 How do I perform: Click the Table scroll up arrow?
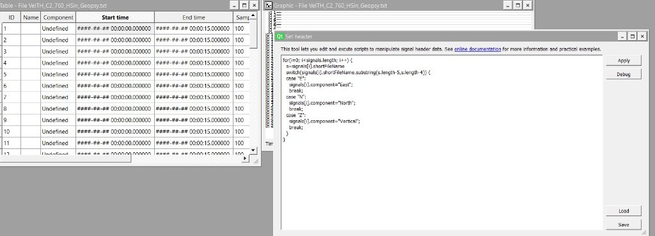coord(253,15)
